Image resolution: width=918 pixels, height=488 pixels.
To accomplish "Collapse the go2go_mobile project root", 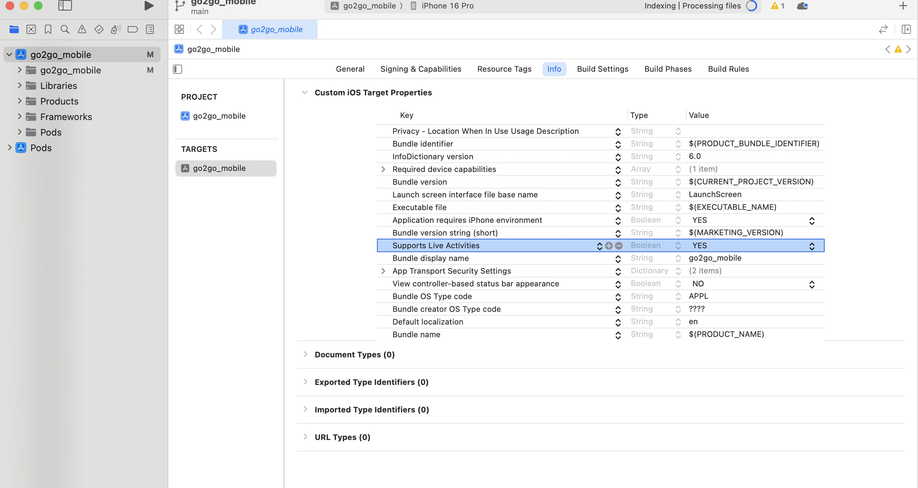I will coord(9,54).
